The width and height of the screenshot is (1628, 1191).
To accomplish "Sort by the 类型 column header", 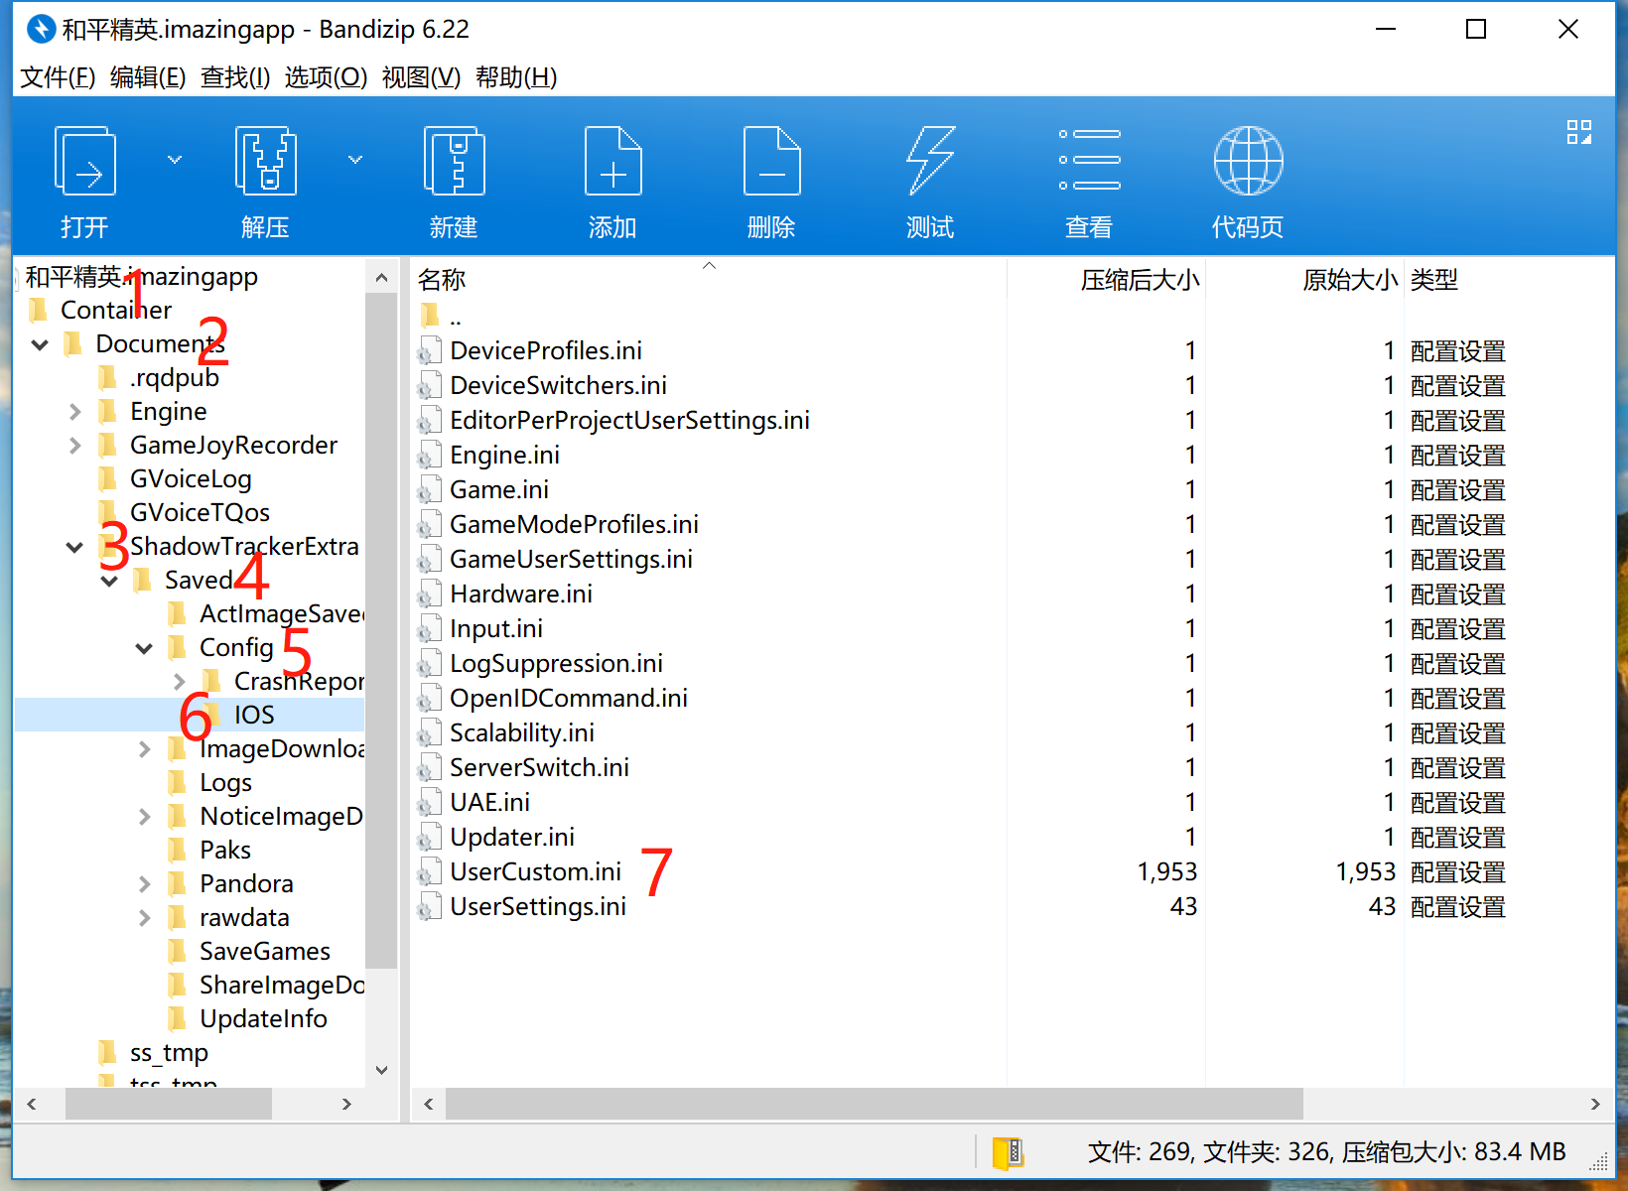I will [1434, 280].
